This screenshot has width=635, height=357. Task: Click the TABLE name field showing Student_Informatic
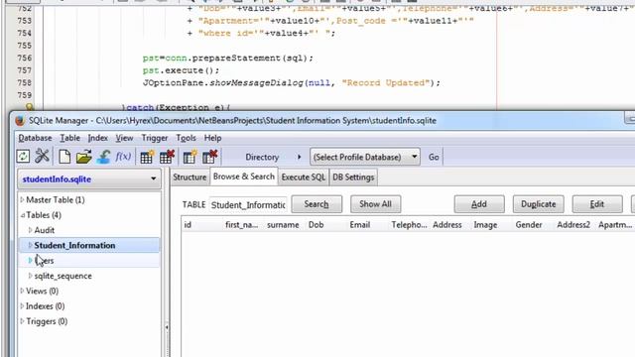[x=248, y=205]
